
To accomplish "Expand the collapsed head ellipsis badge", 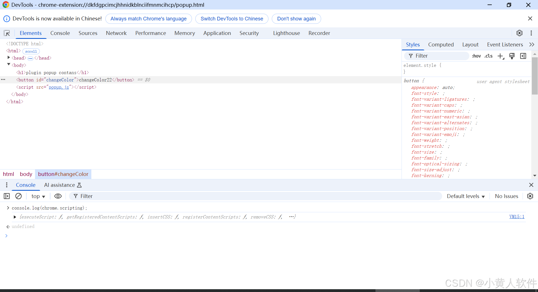I will (x=30, y=58).
